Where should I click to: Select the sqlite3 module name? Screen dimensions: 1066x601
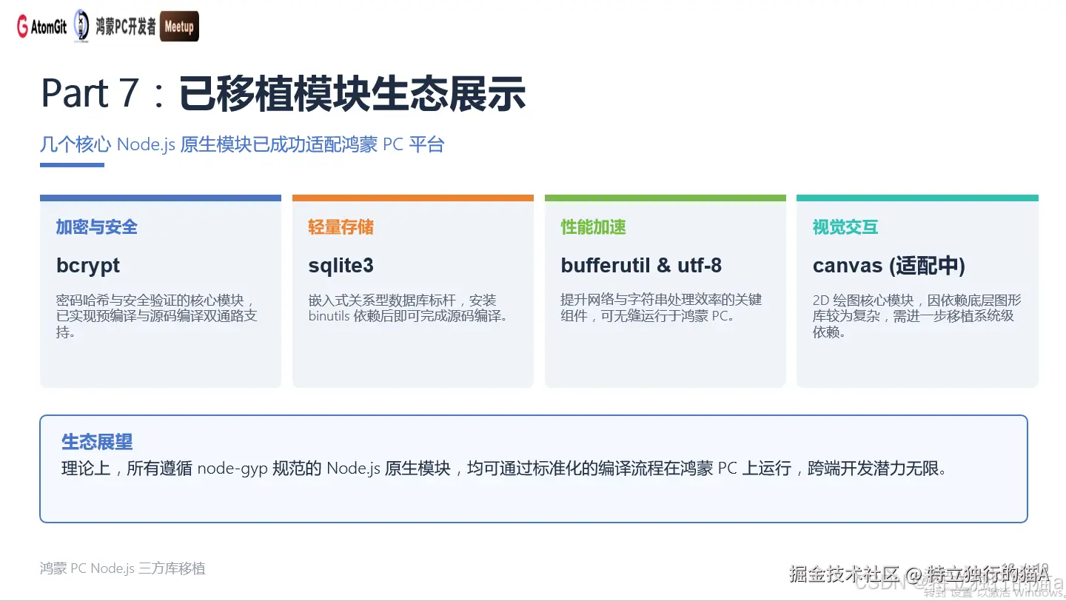point(341,266)
